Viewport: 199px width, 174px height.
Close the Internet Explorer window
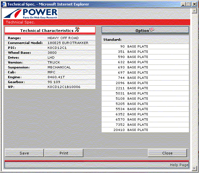click(194, 4)
